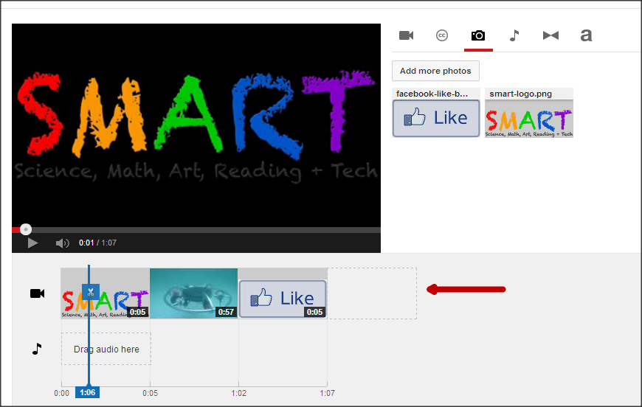Select the SMART logo clip in timeline
Viewport: 642px width, 407px height.
pos(106,293)
